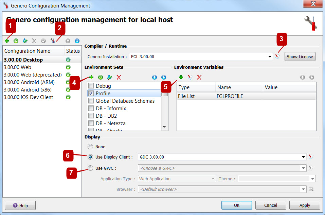Edit display clients via the pencil icon next to GDC
The image size is (325, 215).
pyautogui.click(x=311, y=157)
